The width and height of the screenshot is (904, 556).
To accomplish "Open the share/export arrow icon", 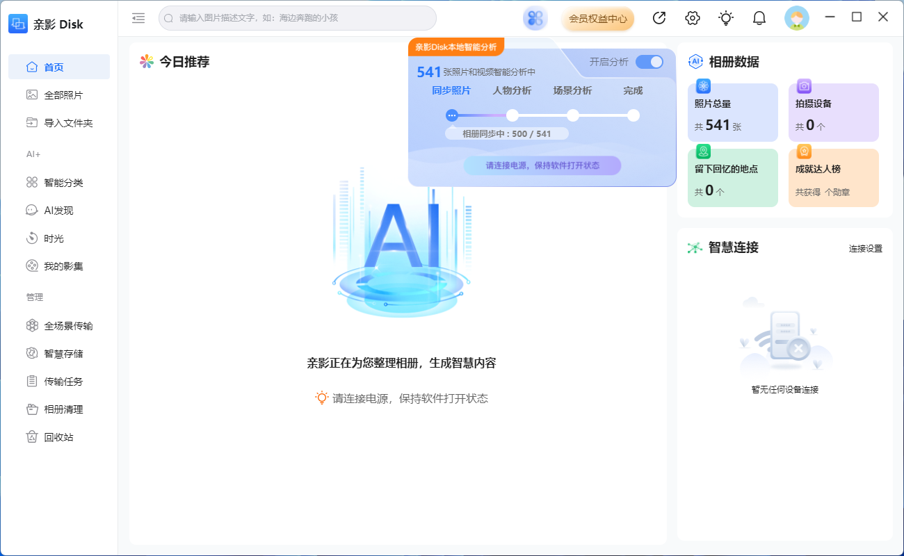I will click(x=659, y=19).
